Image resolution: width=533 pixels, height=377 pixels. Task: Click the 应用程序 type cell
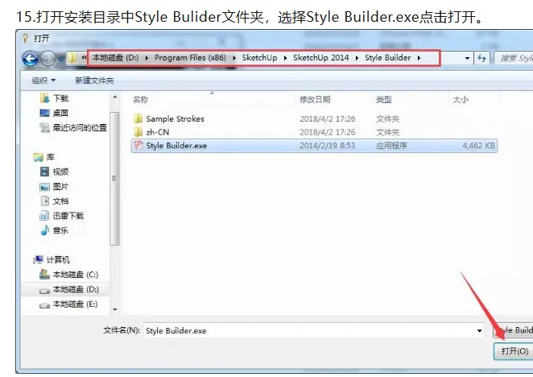(x=391, y=146)
